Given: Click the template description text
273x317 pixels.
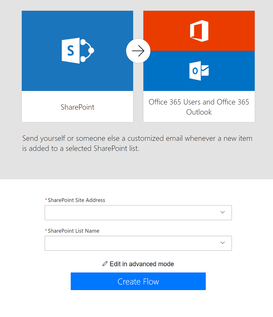Looking at the screenshot, I should pyautogui.click(x=137, y=143).
